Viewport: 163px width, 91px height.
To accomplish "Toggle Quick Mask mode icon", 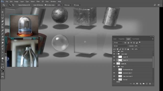I will 3,74.
